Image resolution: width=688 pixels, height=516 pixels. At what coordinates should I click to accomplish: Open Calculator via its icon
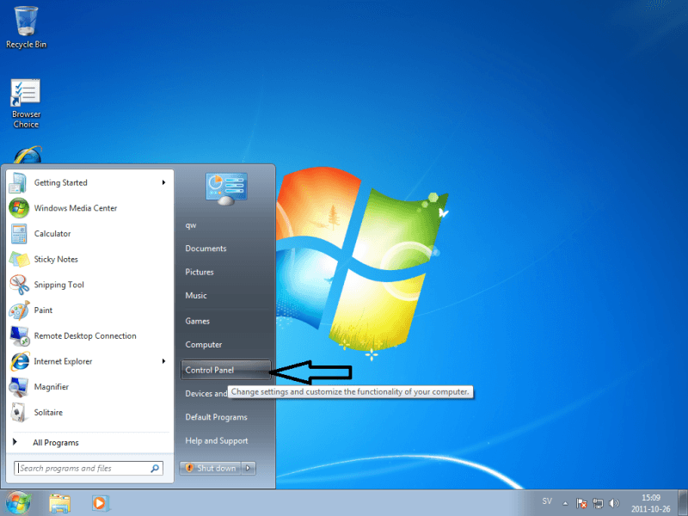coord(19,234)
